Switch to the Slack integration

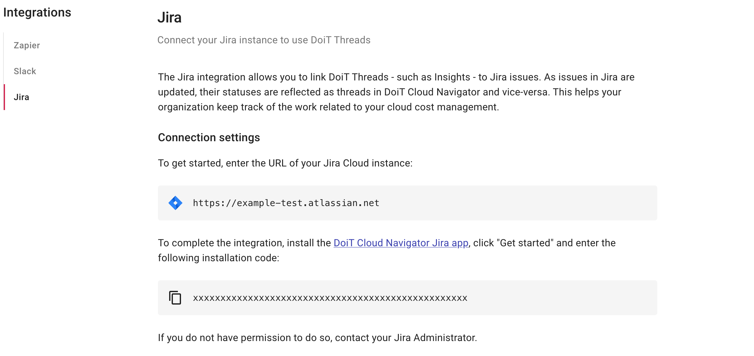tap(25, 71)
